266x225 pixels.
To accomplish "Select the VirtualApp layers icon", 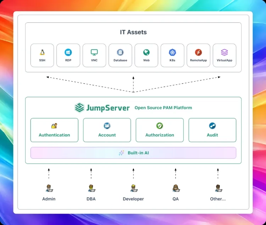I will coord(225,52).
